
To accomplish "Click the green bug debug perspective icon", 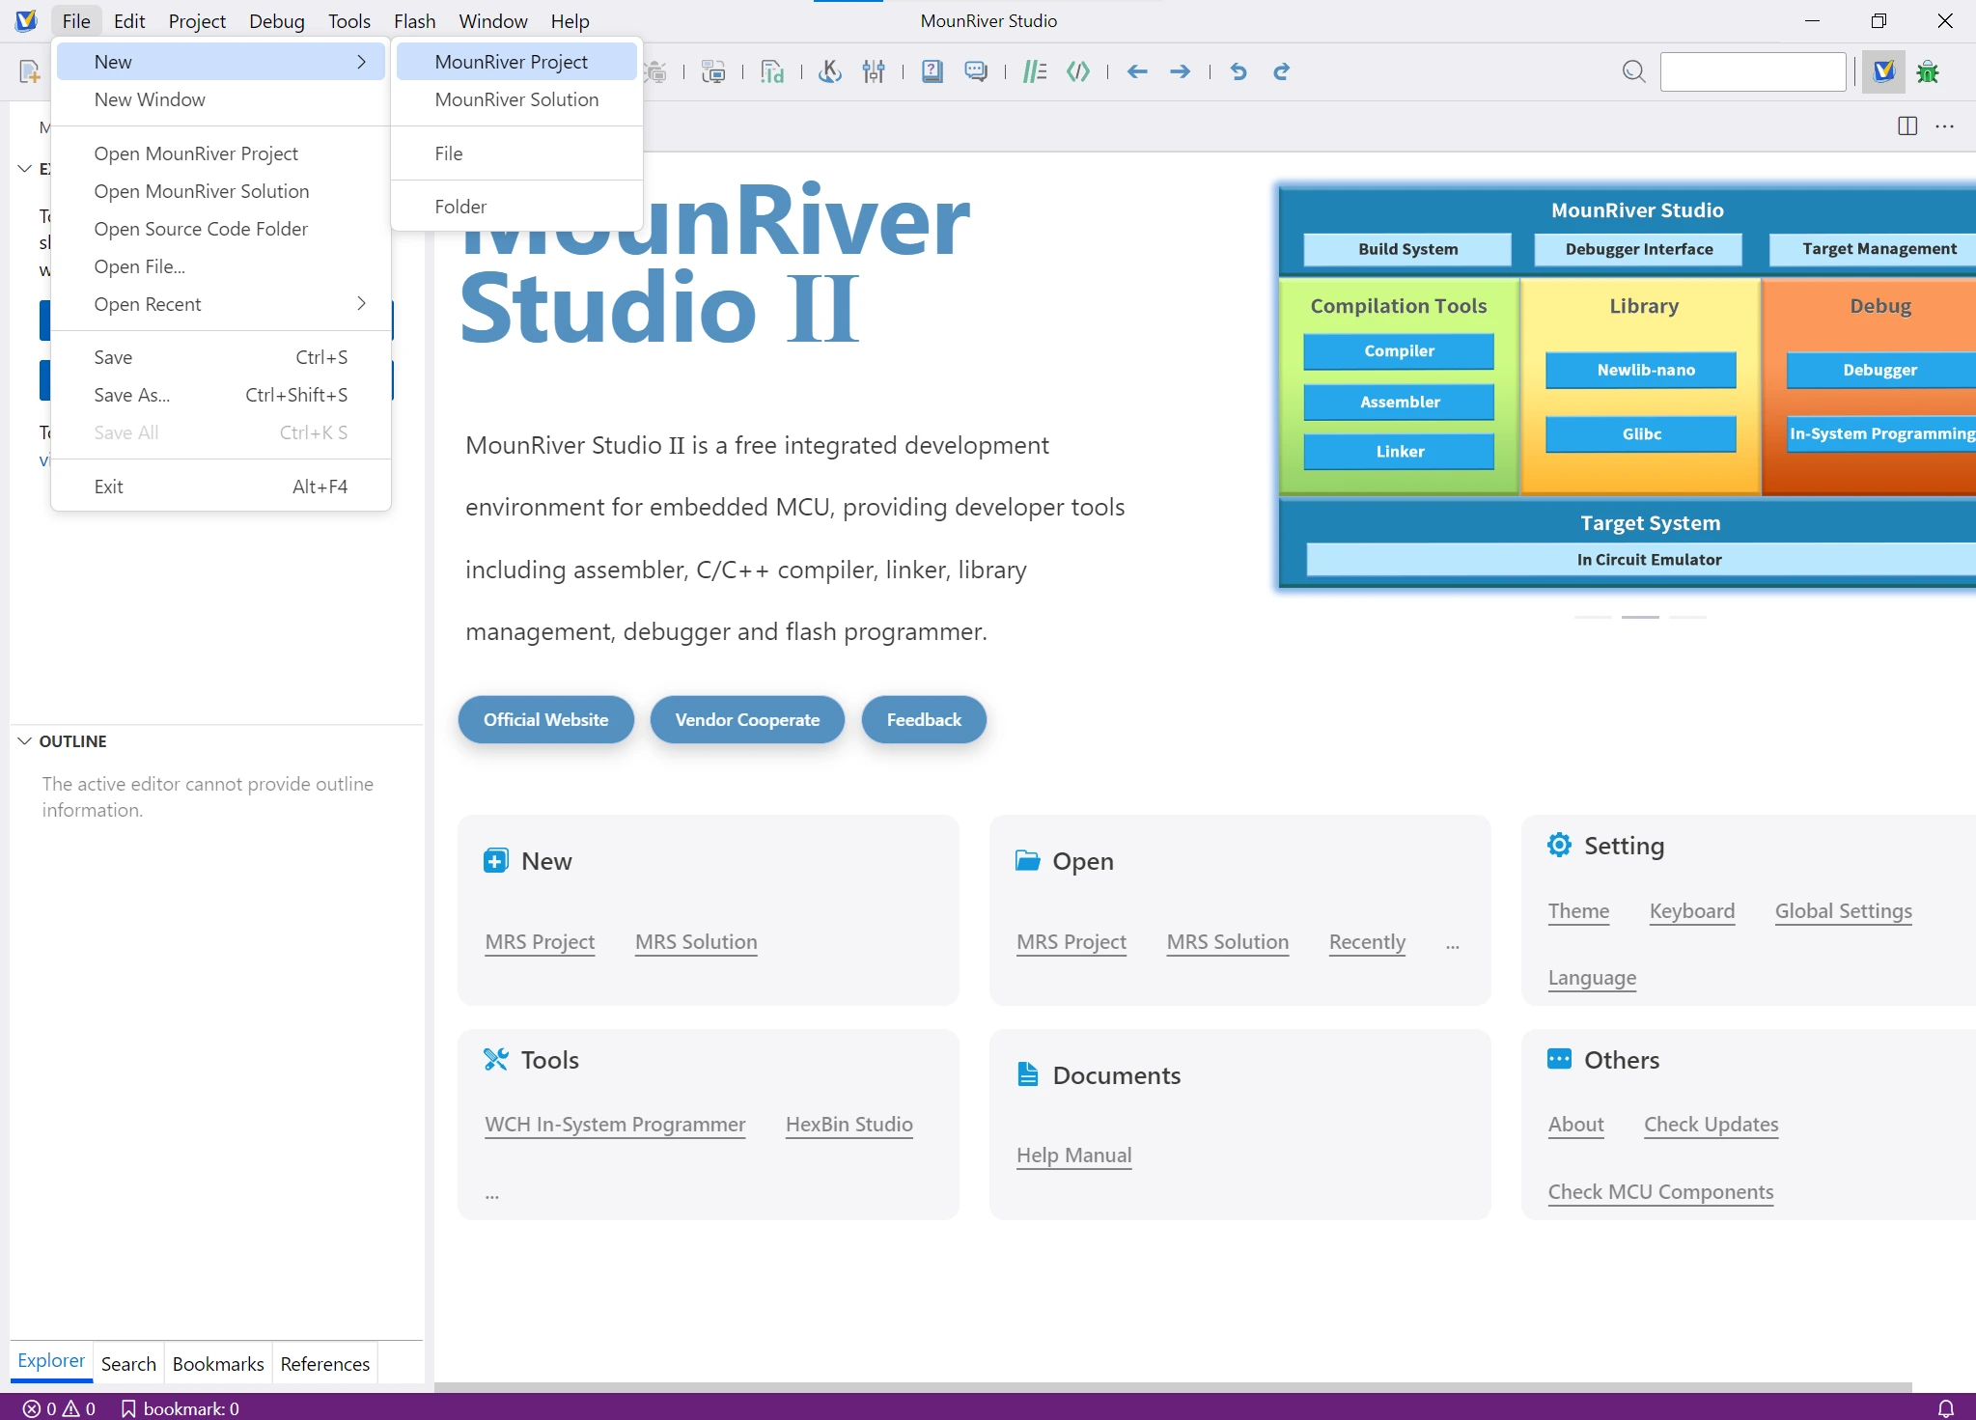I will pyautogui.click(x=1928, y=71).
